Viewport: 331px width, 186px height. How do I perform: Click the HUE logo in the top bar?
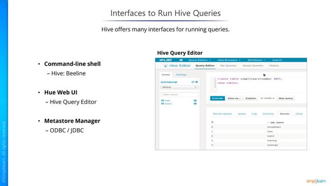165,60
